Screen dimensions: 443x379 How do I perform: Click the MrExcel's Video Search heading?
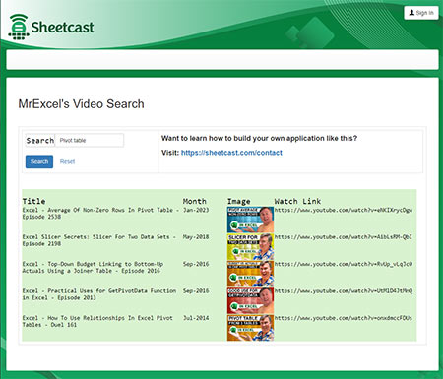pos(81,104)
